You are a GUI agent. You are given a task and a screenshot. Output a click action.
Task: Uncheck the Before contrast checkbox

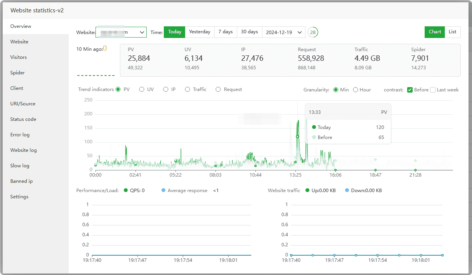pos(410,90)
